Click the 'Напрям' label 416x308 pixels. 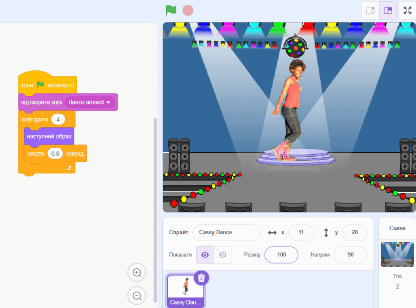click(x=320, y=255)
